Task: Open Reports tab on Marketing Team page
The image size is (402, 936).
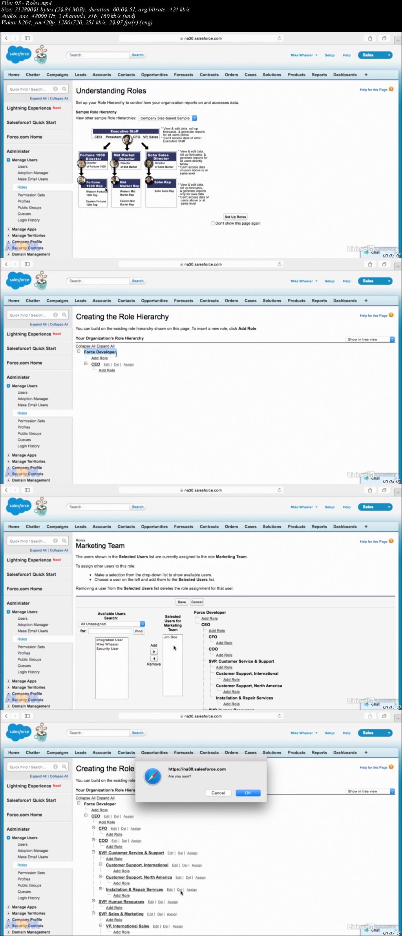Action: point(319,527)
